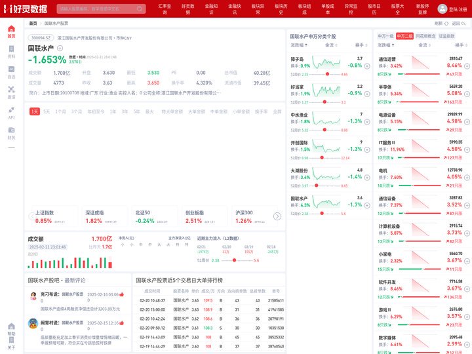This screenshot has height=354, width=472.
Task: Sort stock list by 涨跌幅
Action: 299,45
